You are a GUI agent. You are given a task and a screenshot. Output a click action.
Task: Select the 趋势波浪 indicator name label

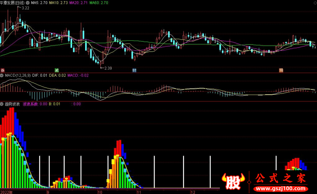(12, 104)
